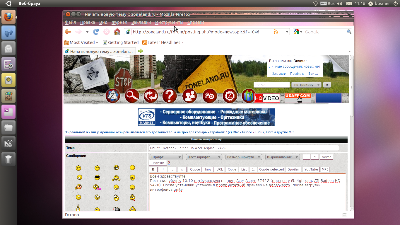400x225 pixels.
Task: Reload the page with the refresh icon
Action: (x=96, y=32)
